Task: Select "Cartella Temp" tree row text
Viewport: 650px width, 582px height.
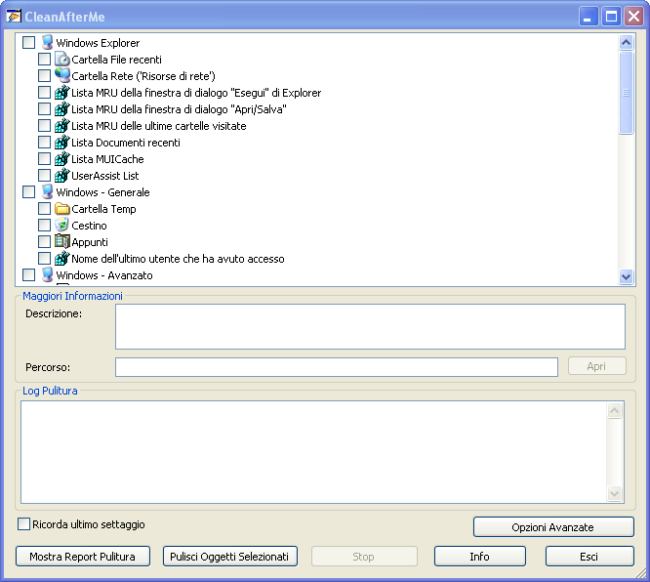Action: [103, 209]
